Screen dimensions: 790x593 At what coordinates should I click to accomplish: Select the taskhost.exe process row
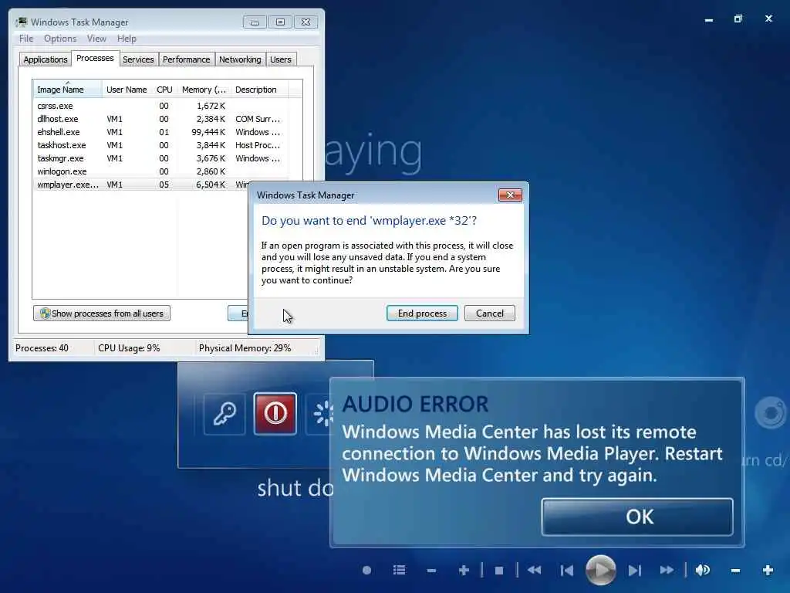pyautogui.click(x=161, y=145)
